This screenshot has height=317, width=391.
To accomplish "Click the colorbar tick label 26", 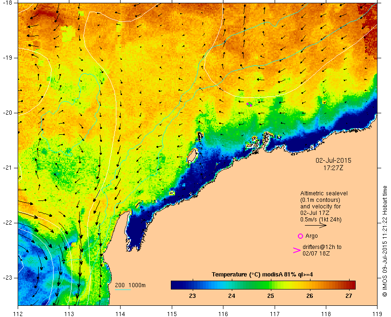I will point(310,296).
